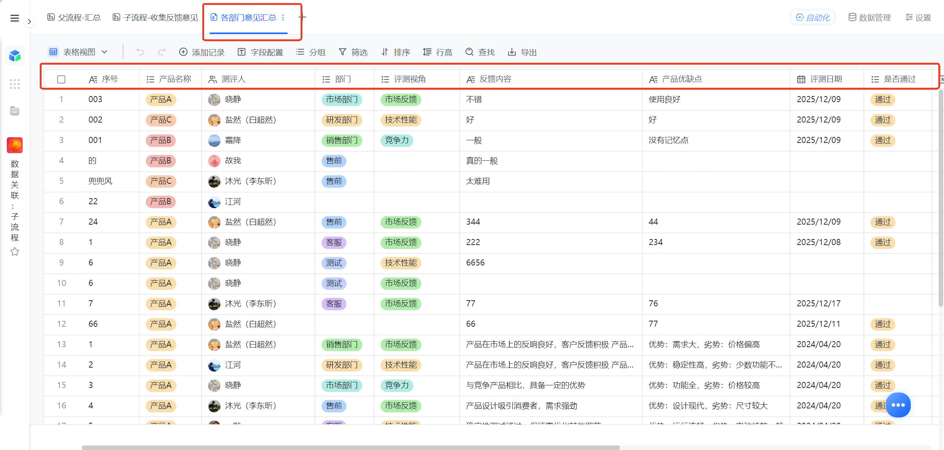The image size is (944, 450).
Task: Click the 竞争力 tag in row 3
Action: [397, 140]
